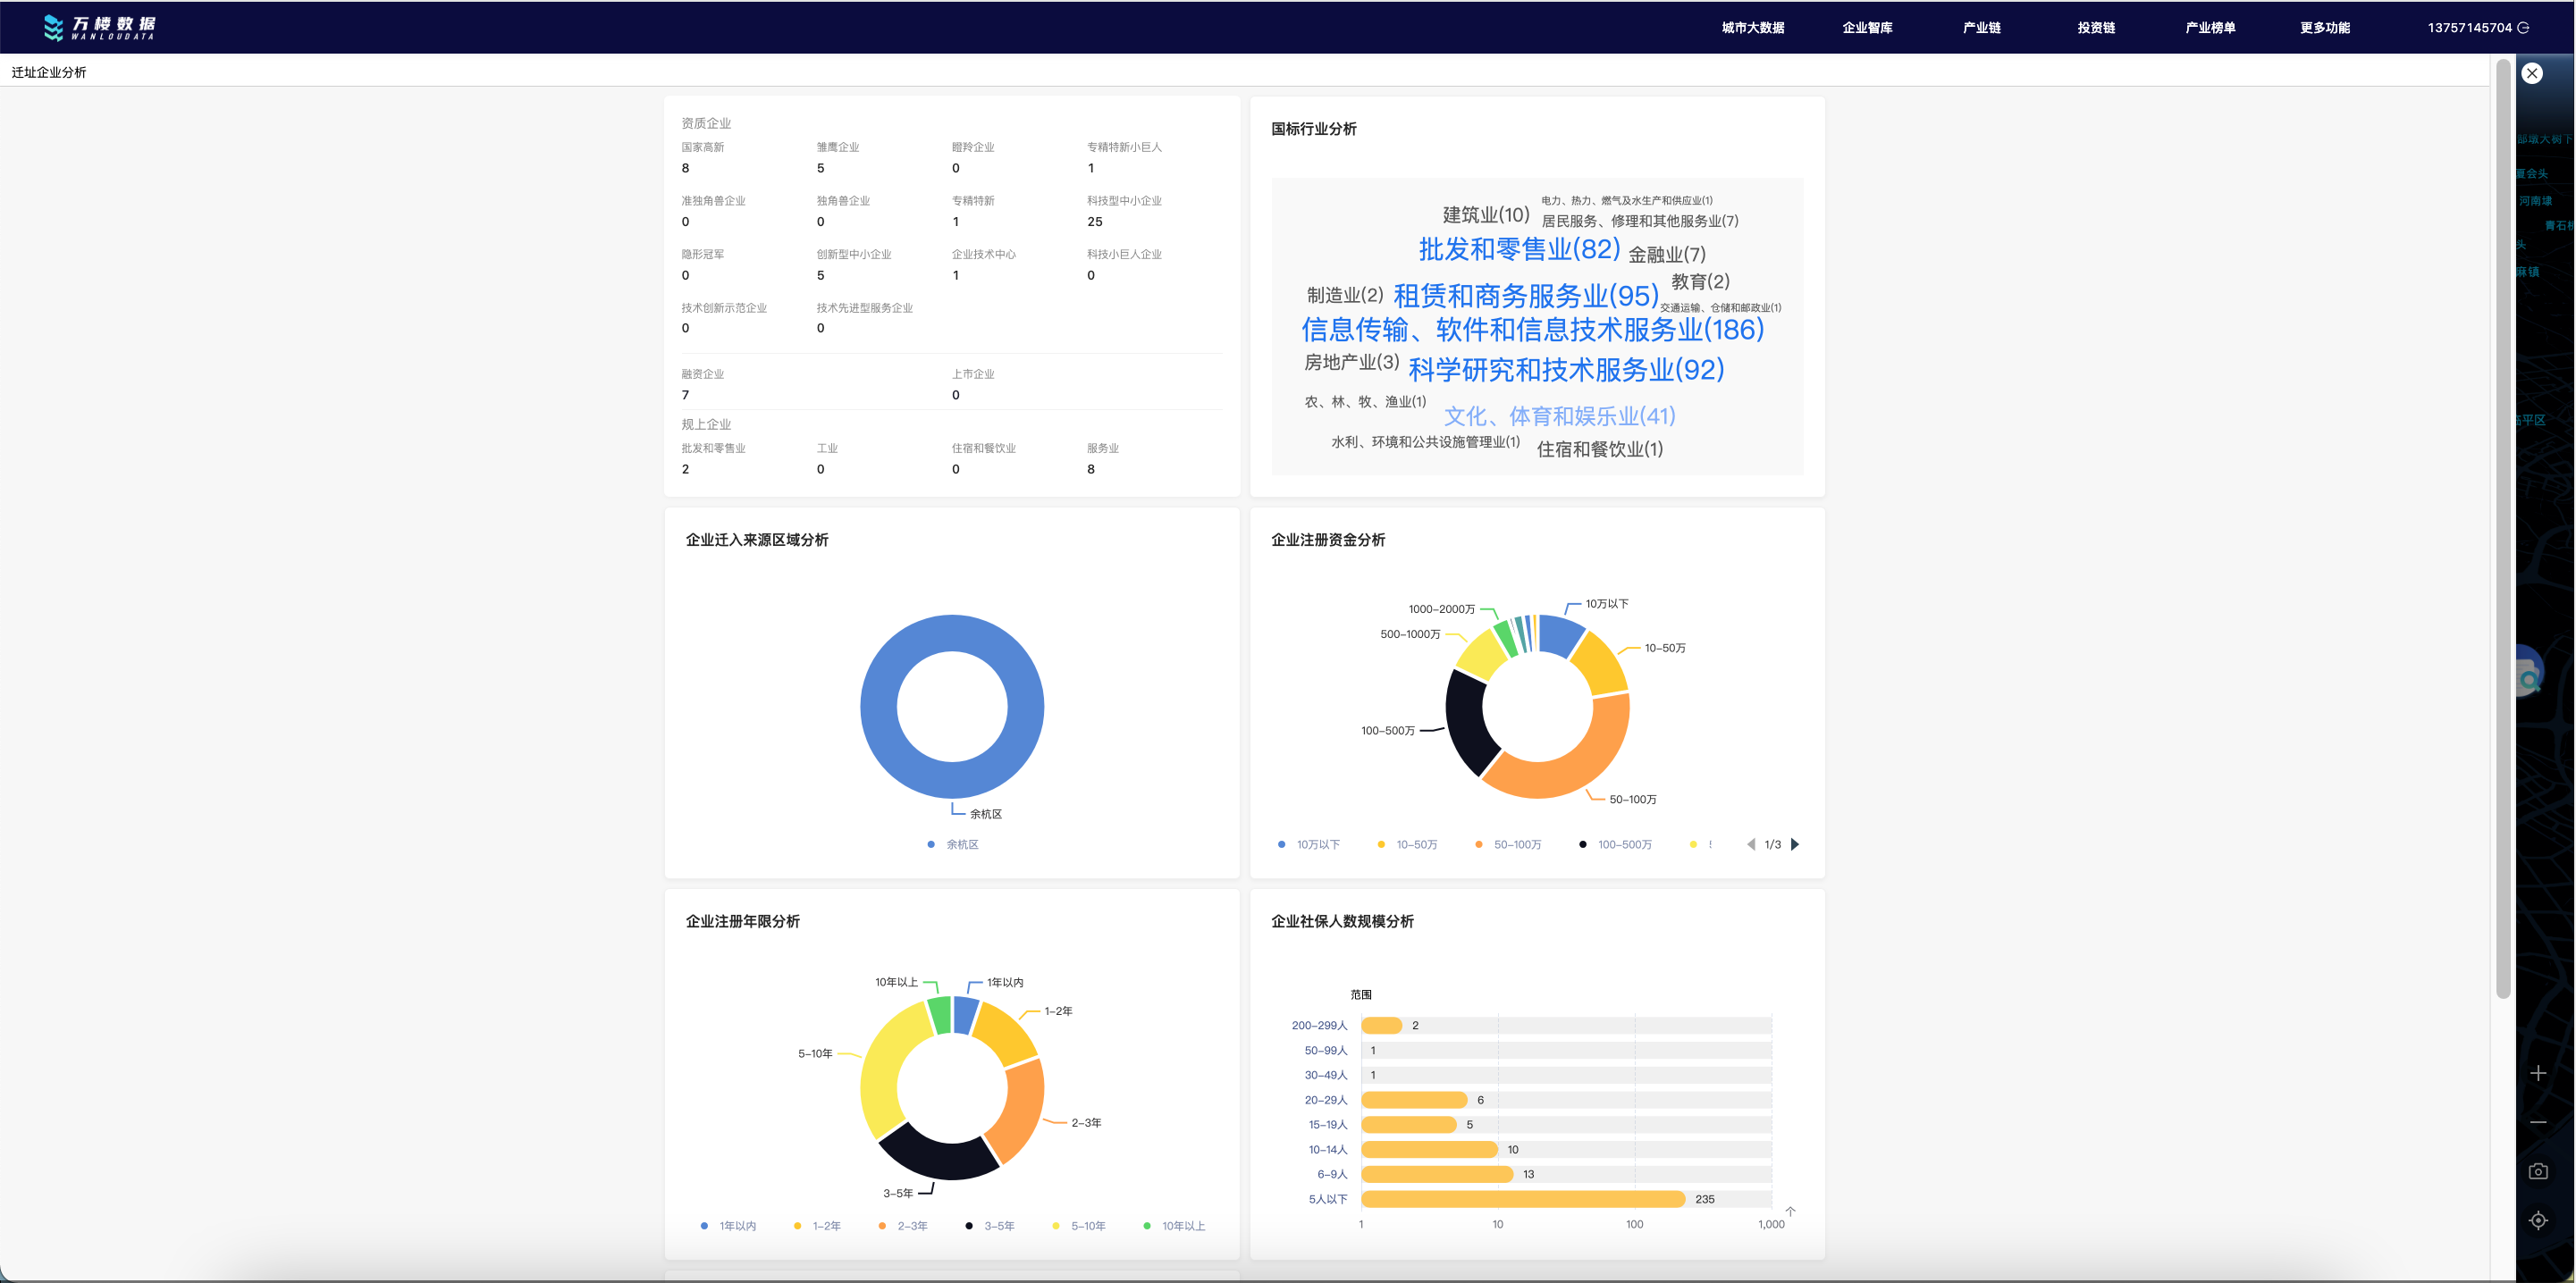Screen dimensions: 2576x1283
Task: Close the relocation analysis panel
Action: [2532, 73]
